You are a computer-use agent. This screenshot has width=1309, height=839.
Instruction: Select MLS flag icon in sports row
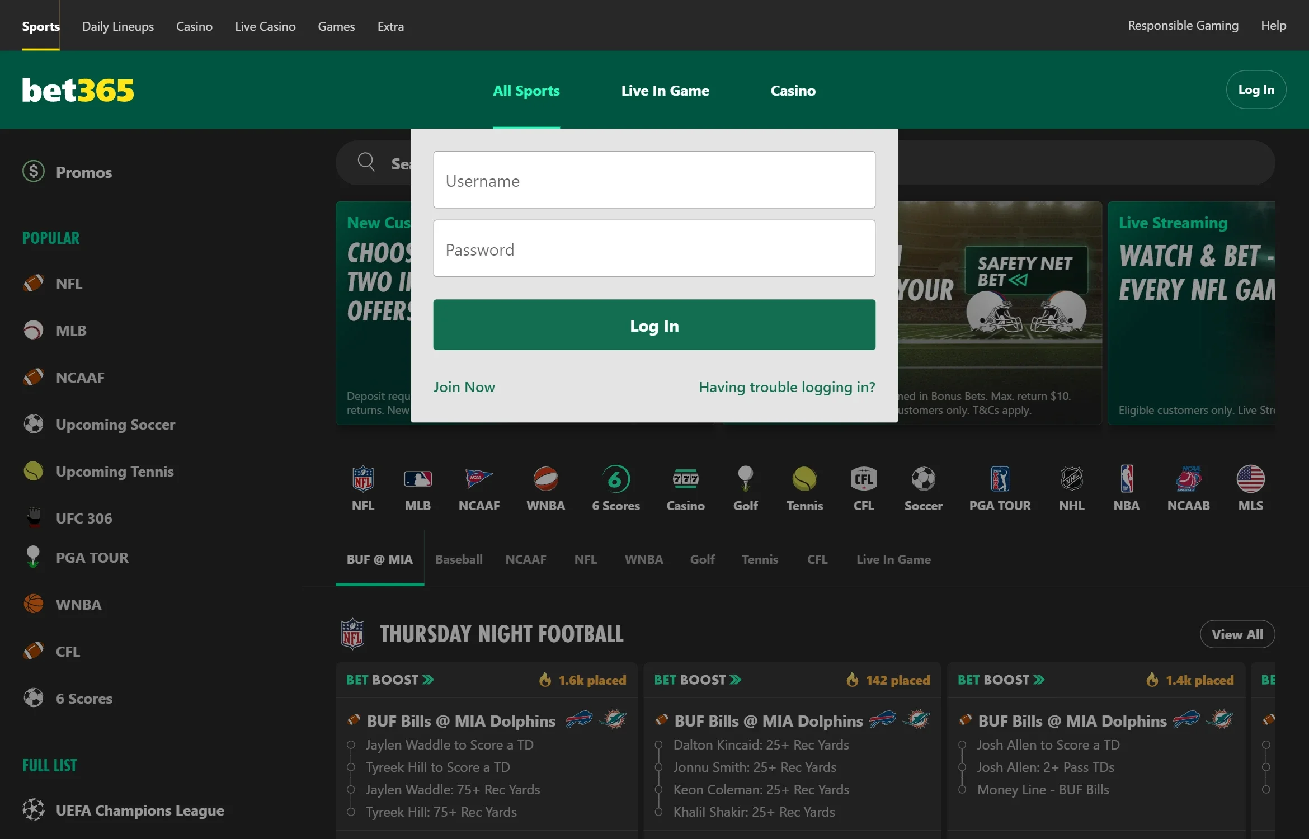(x=1250, y=479)
